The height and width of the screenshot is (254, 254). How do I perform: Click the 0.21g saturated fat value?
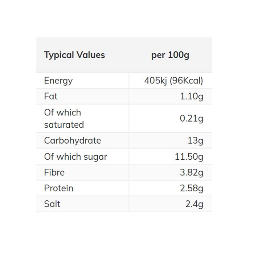(x=192, y=119)
